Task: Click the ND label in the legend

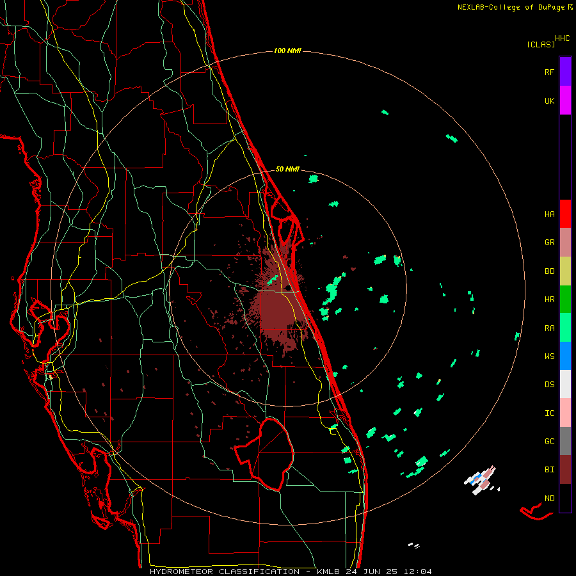Action: (x=549, y=499)
